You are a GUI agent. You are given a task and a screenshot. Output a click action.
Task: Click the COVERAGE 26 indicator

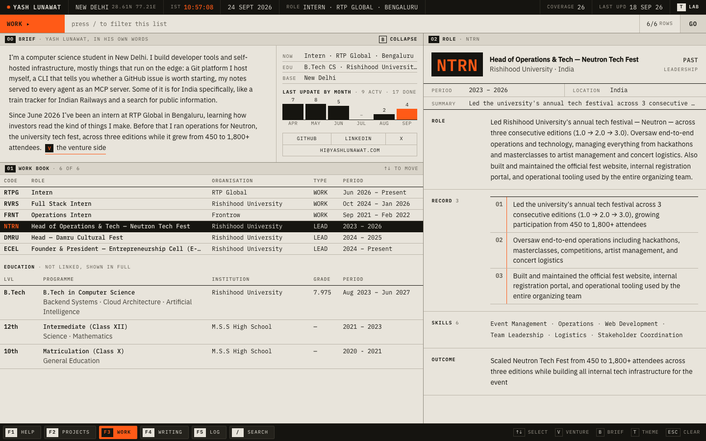click(566, 7)
